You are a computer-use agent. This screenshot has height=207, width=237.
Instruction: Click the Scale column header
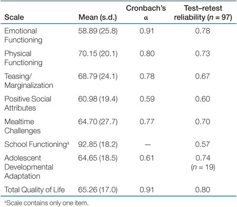14,17
